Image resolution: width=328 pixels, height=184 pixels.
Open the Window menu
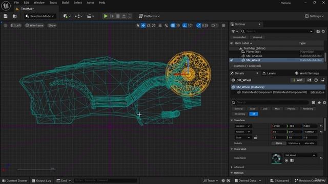point(39,3)
